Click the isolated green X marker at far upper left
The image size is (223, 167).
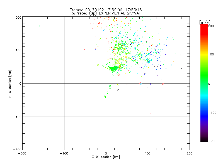click(40, 26)
